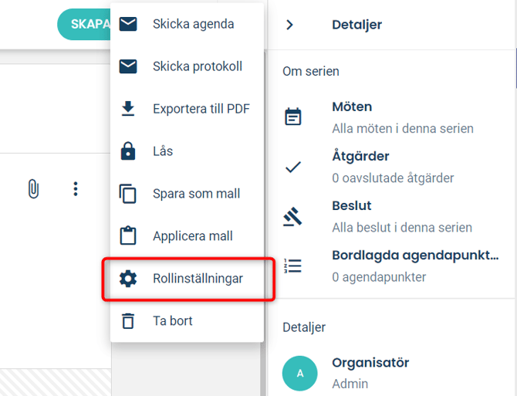Click the gear icon for Rollinställningar
The image size is (517, 396).
[128, 279]
